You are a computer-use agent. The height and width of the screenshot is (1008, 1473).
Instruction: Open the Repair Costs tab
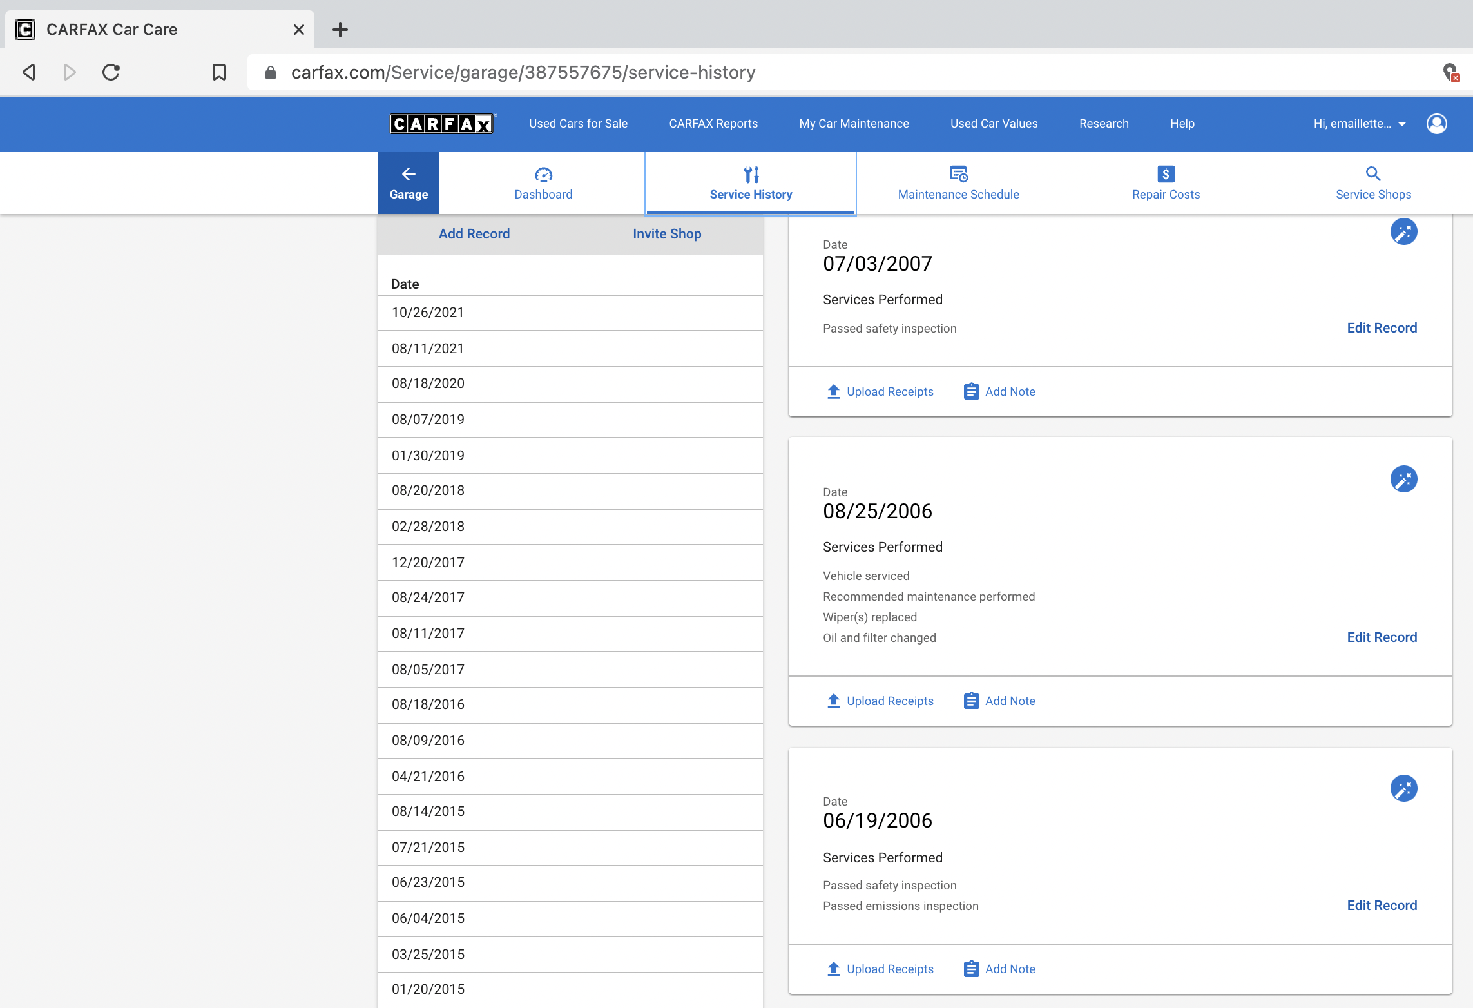(x=1166, y=183)
